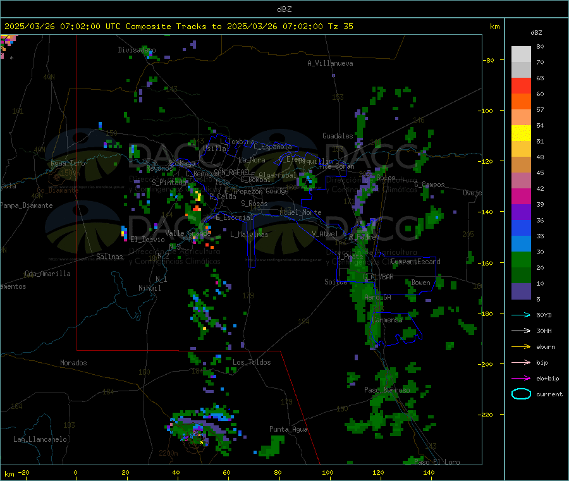Click the yellow eburn arrow legend icon
This screenshot has width=569, height=481.
pyautogui.click(x=521, y=347)
